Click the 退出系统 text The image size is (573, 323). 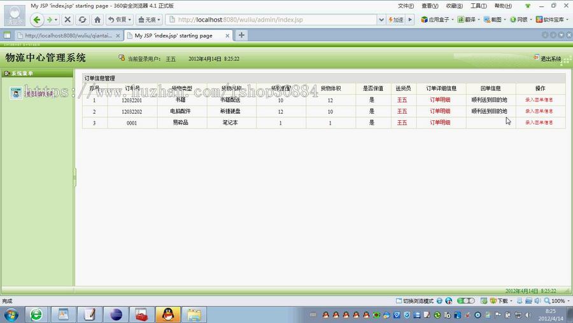point(551,58)
